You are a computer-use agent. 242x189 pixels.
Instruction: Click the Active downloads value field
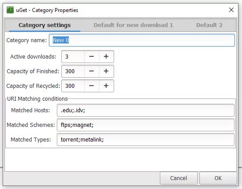pos(73,57)
